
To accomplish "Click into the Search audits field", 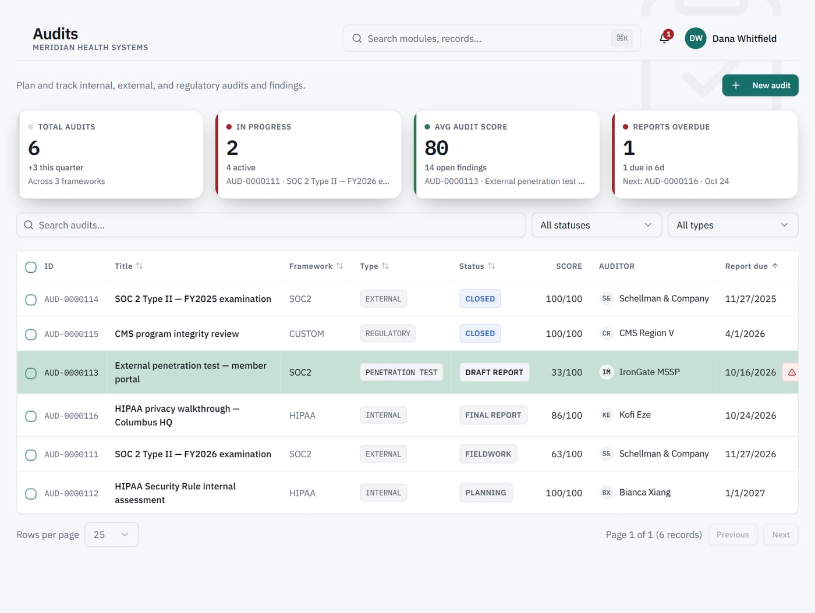I will point(271,225).
